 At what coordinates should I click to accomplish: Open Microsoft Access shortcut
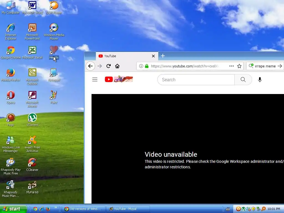(x=32, y=99)
